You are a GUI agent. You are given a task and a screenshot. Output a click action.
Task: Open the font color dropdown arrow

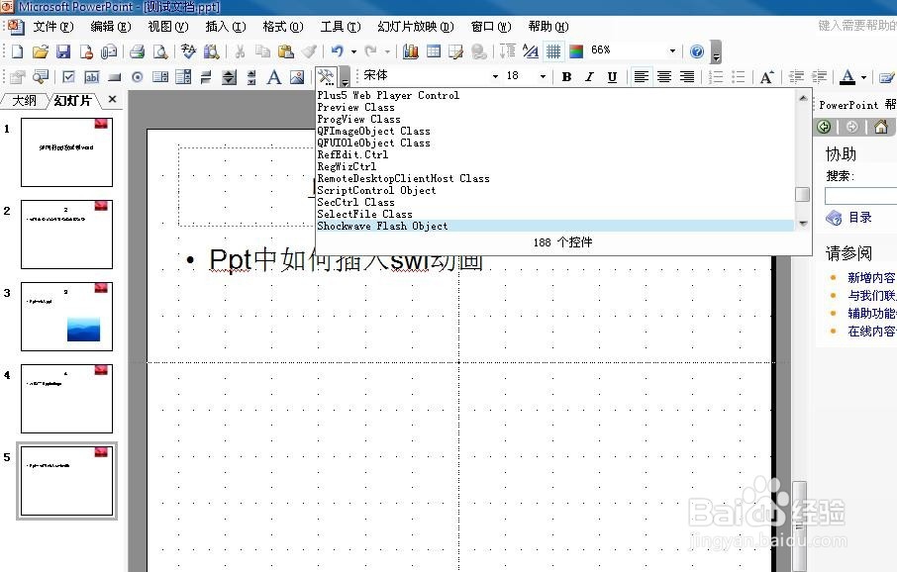(862, 76)
